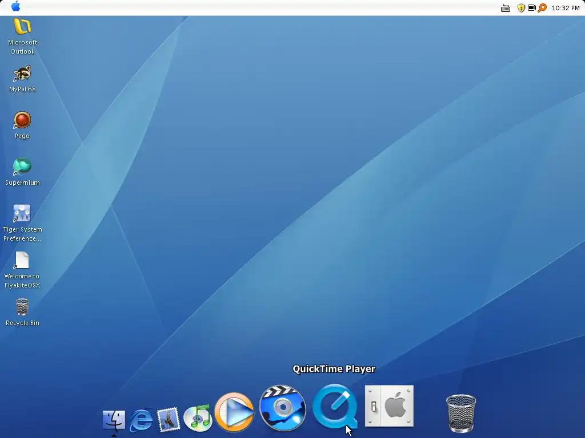Click the keyboard icon in the tray
This screenshot has width=585, height=438.
point(506,8)
